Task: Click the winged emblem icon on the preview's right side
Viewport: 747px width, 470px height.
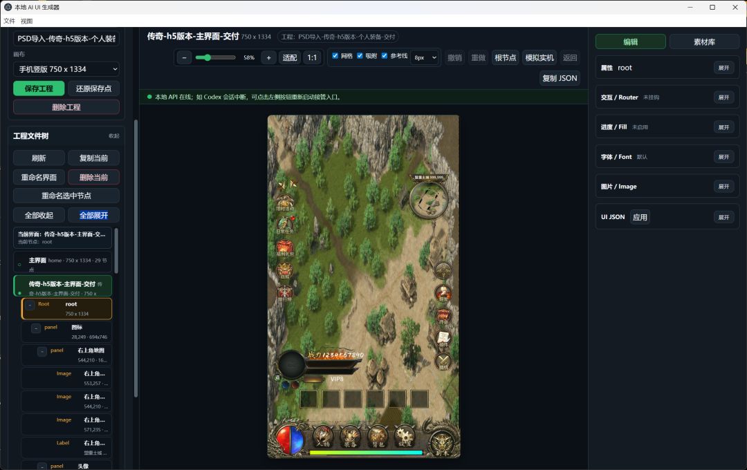Action: click(x=443, y=271)
